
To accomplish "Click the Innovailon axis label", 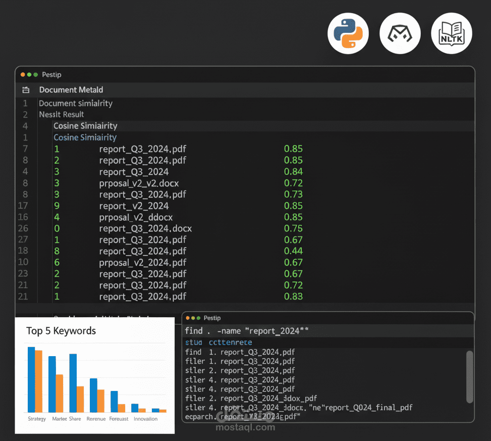I will tap(146, 419).
